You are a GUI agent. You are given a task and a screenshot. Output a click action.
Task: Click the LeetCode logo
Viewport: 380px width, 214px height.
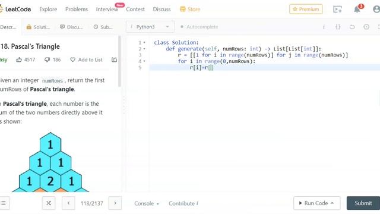coord(15,10)
